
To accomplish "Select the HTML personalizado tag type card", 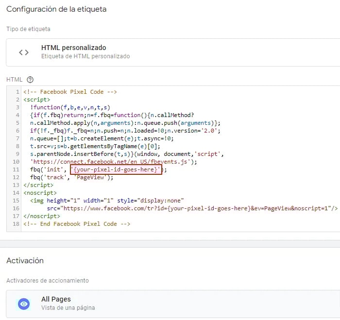I will coord(173,52).
